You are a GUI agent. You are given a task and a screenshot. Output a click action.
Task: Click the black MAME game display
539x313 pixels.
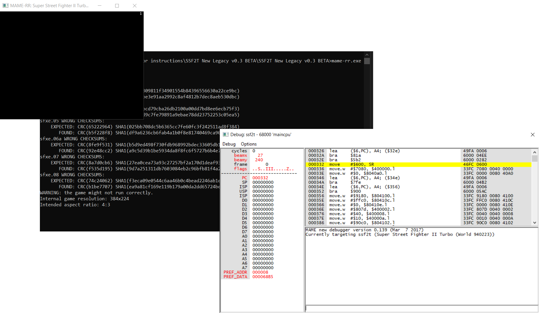point(72,65)
